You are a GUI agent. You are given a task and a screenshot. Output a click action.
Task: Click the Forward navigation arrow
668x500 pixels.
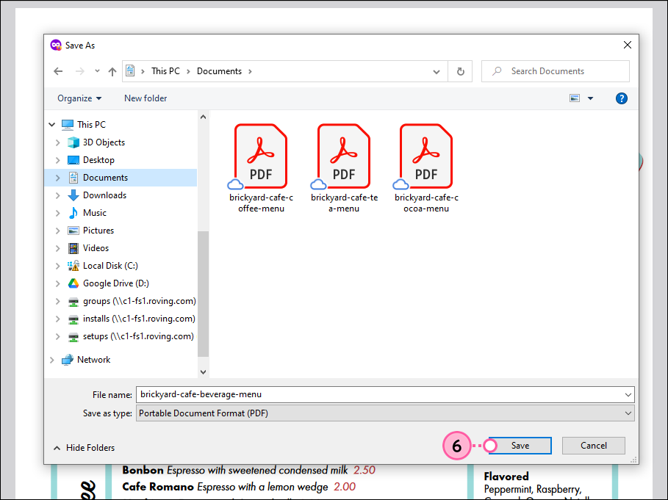79,71
